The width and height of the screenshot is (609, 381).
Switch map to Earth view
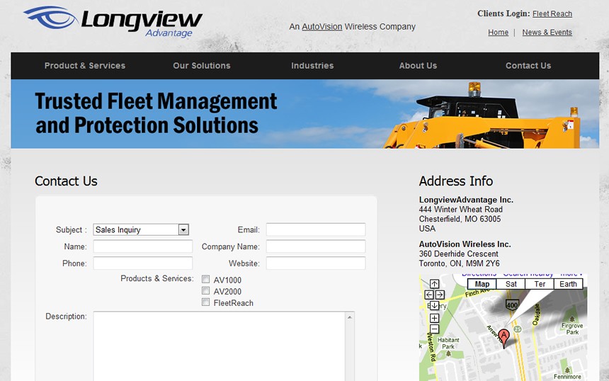(568, 284)
